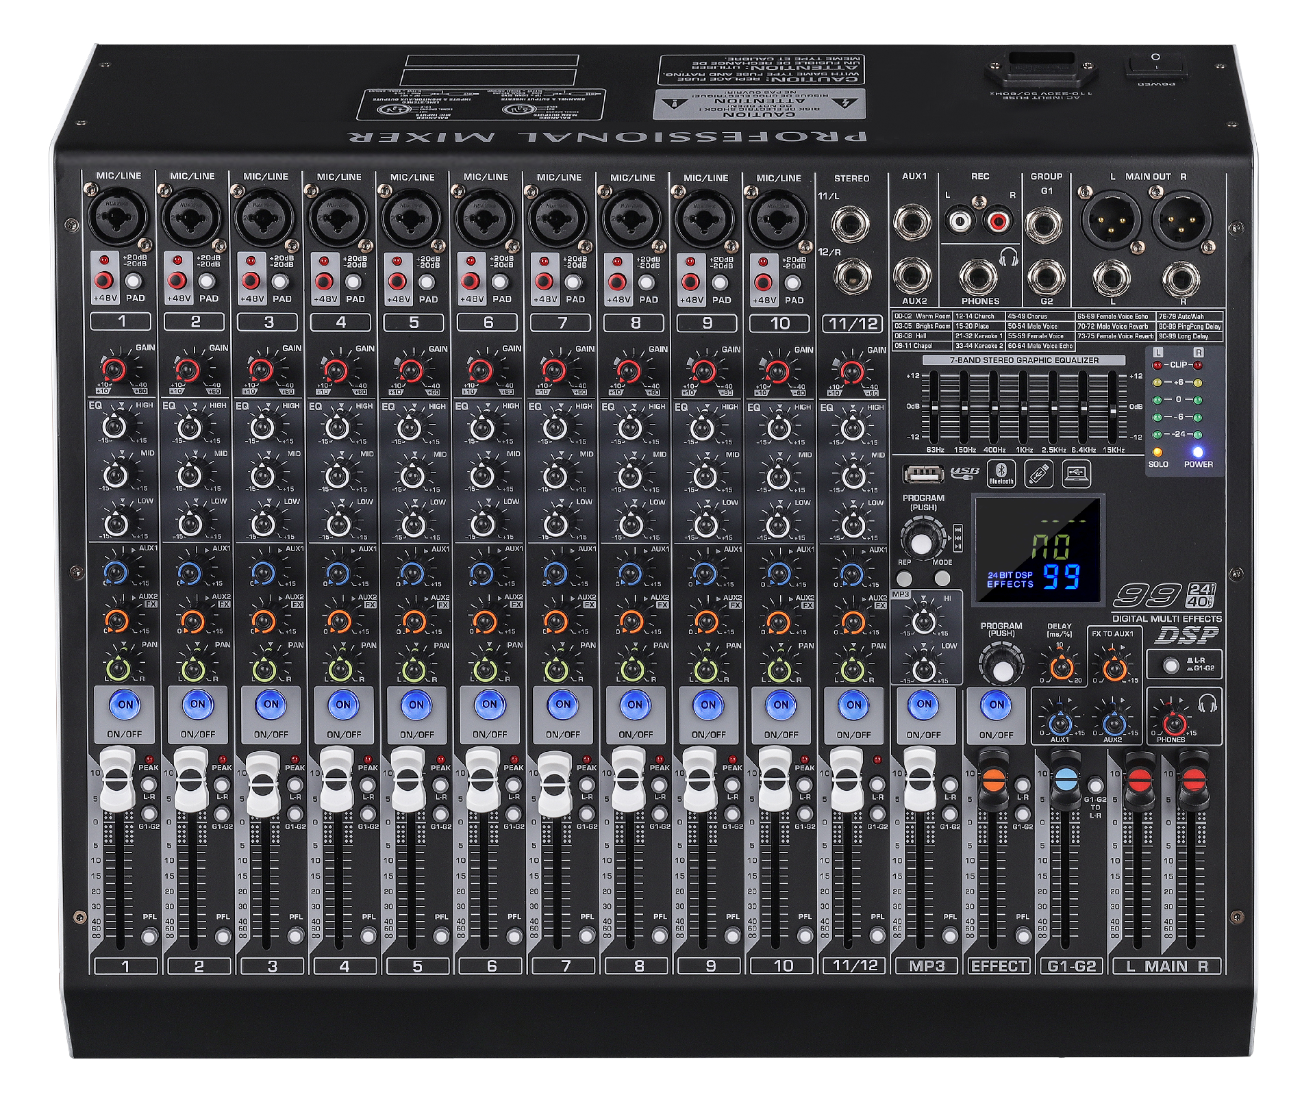Push the DSP effects PROGRAM knob
This screenshot has height=1112, width=1315.
coord(1002,669)
